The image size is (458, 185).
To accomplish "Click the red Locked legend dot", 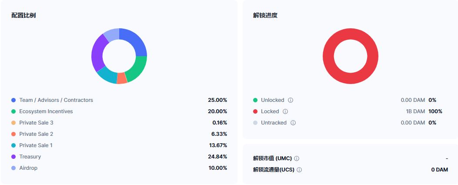I will click(x=255, y=111).
